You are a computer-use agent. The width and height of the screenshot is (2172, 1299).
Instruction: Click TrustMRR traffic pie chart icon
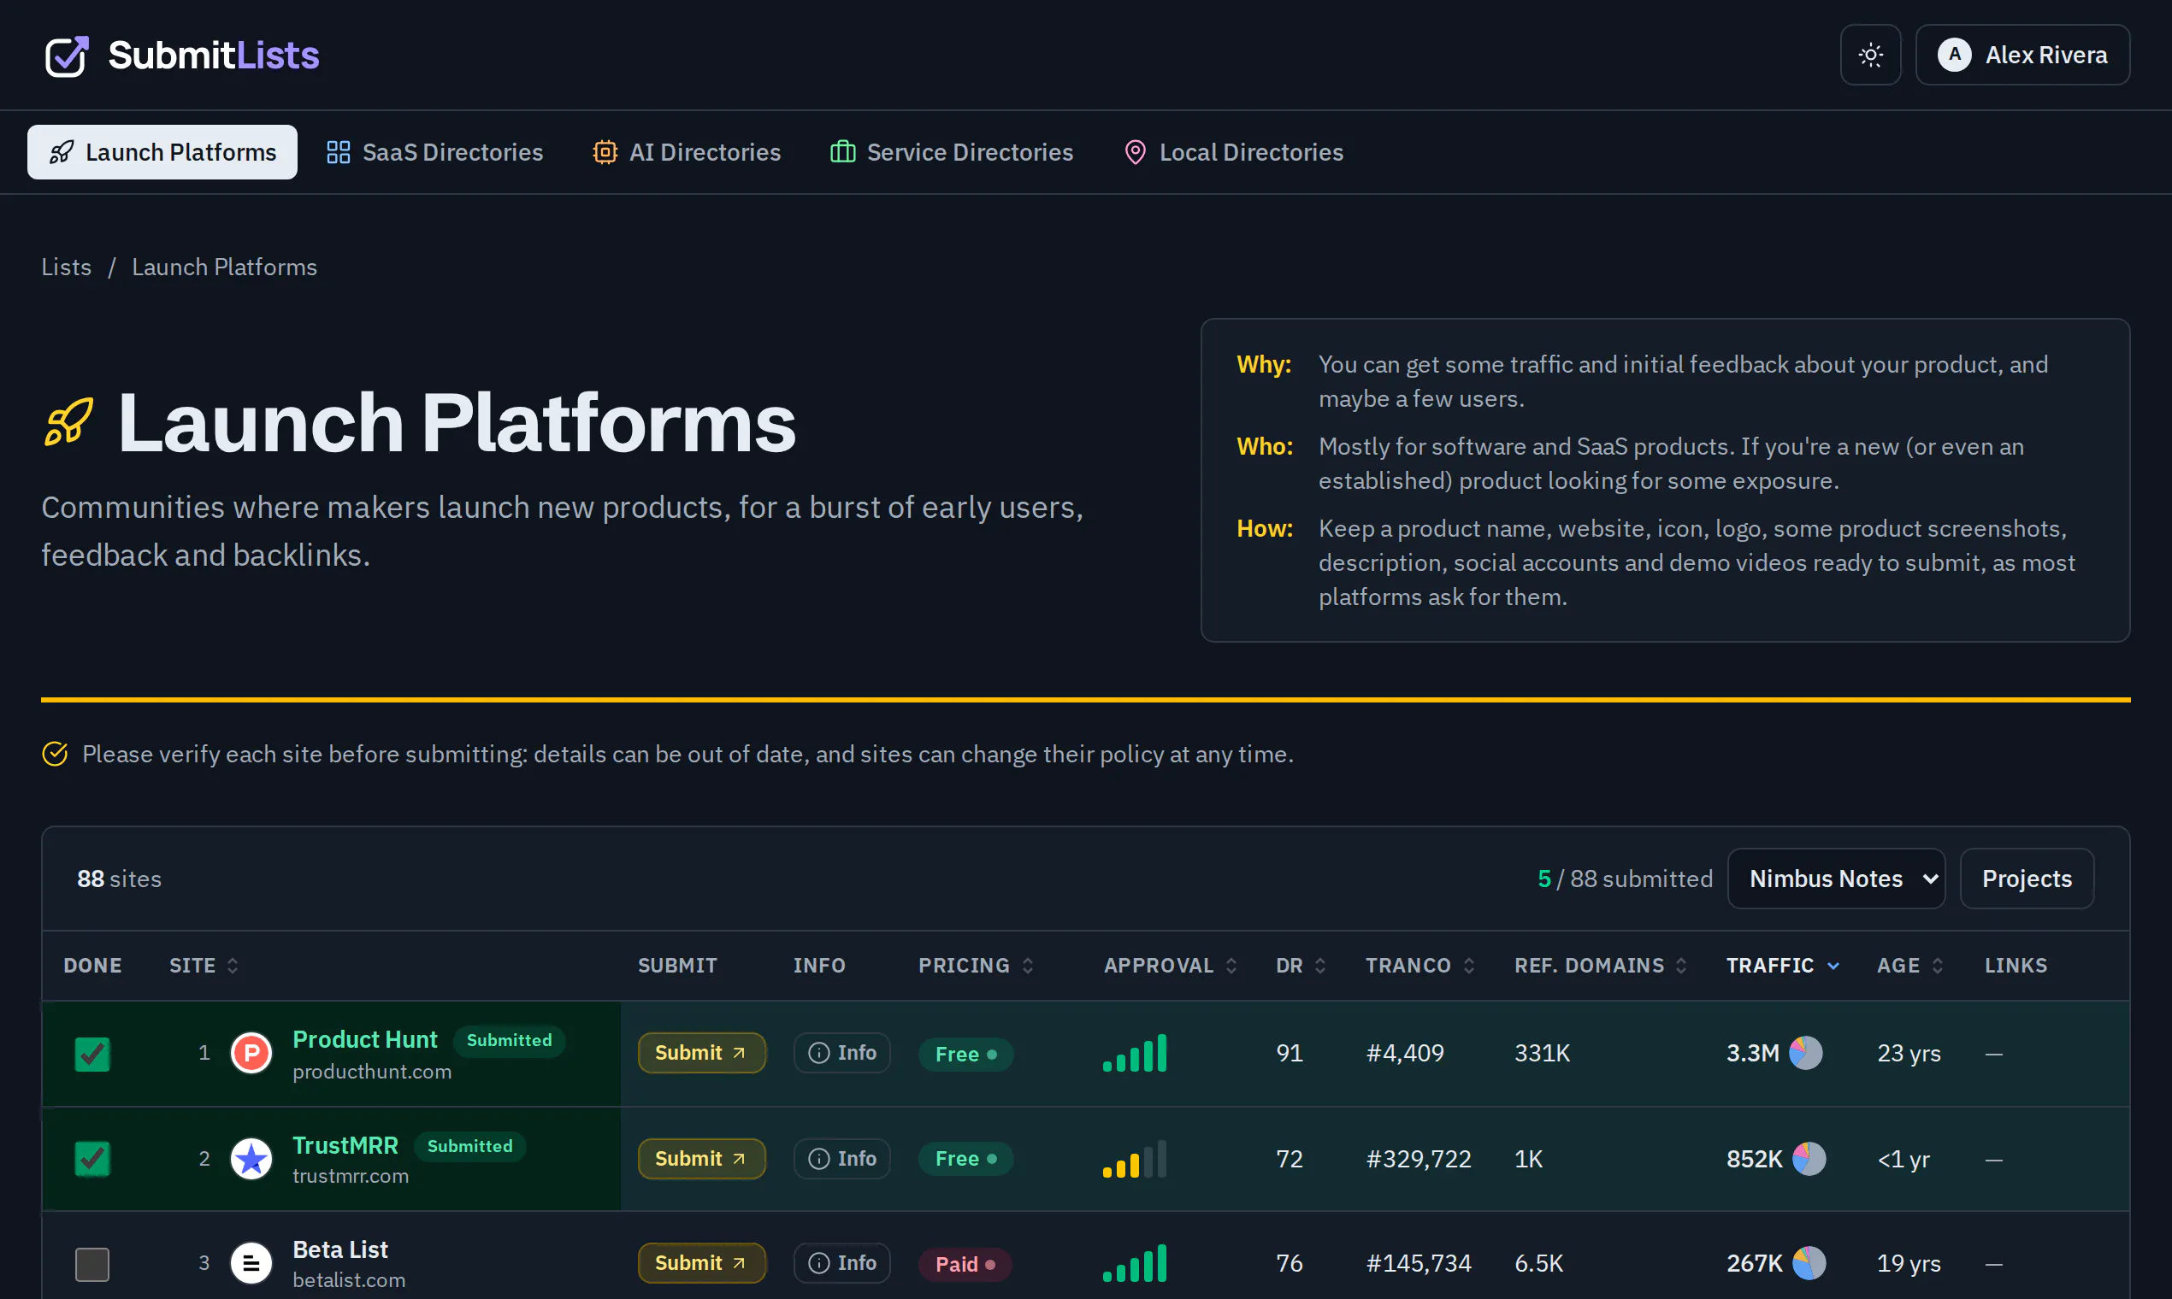click(1809, 1159)
